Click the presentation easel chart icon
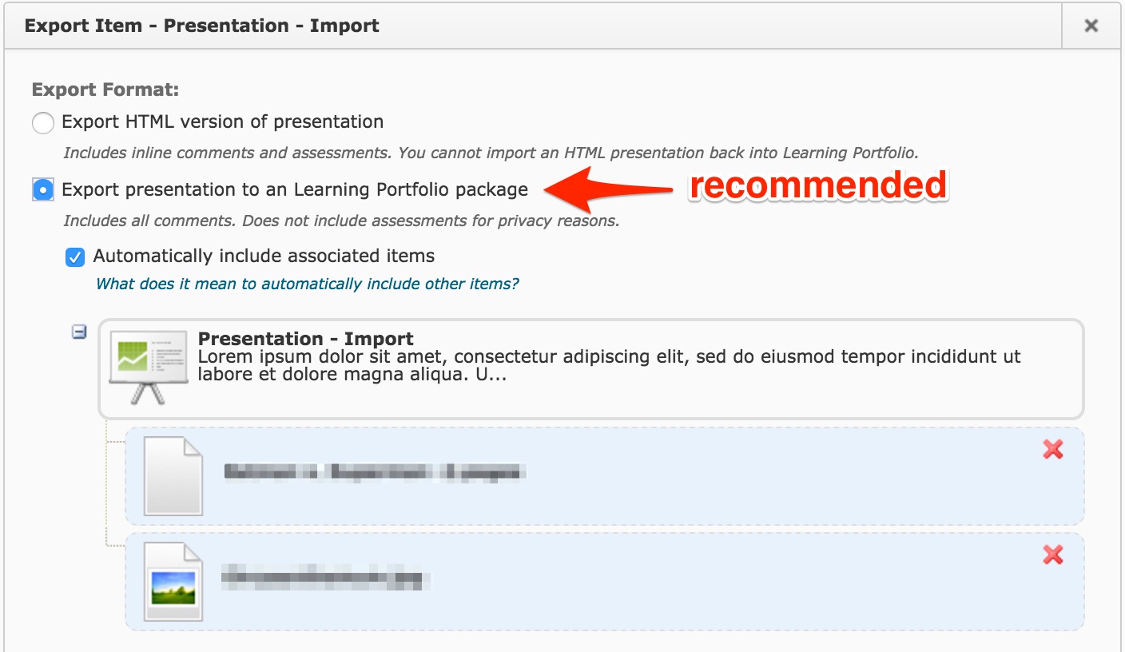The height and width of the screenshot is (652, 1125). [149, 368]
